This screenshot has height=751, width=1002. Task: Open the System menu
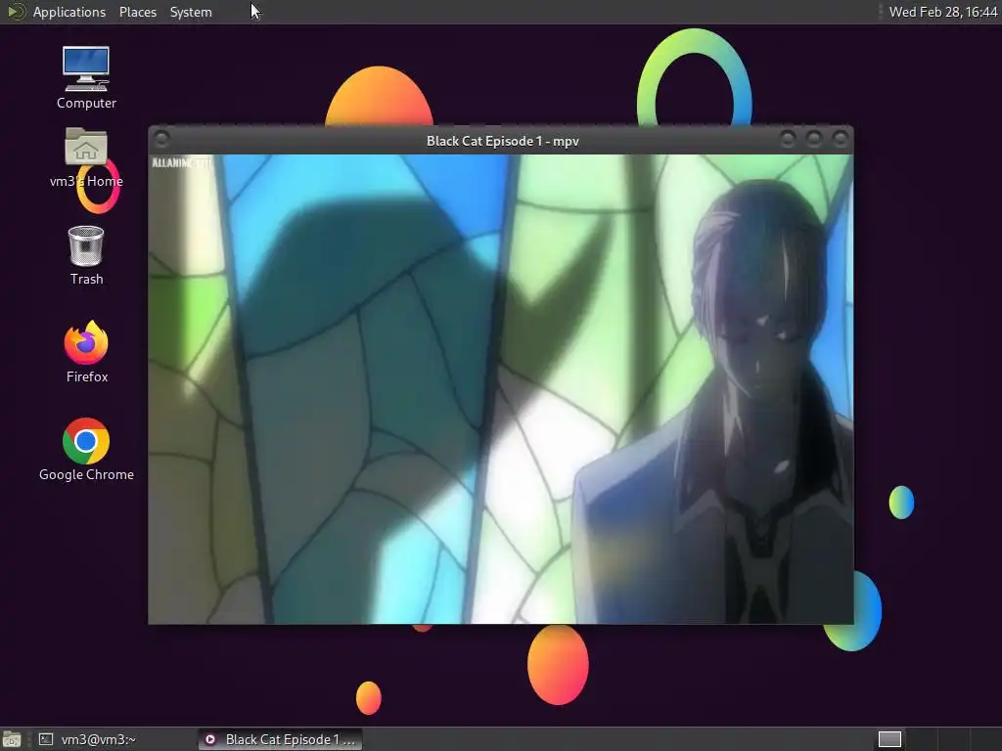point(191,12)
